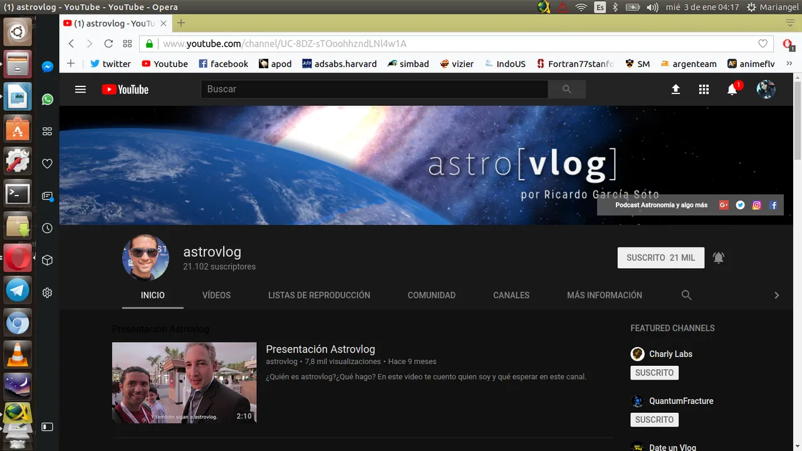The width and height of the screenshot is (802, 451).
Task: Open vizier bookmark
Action: pos(457,63)
